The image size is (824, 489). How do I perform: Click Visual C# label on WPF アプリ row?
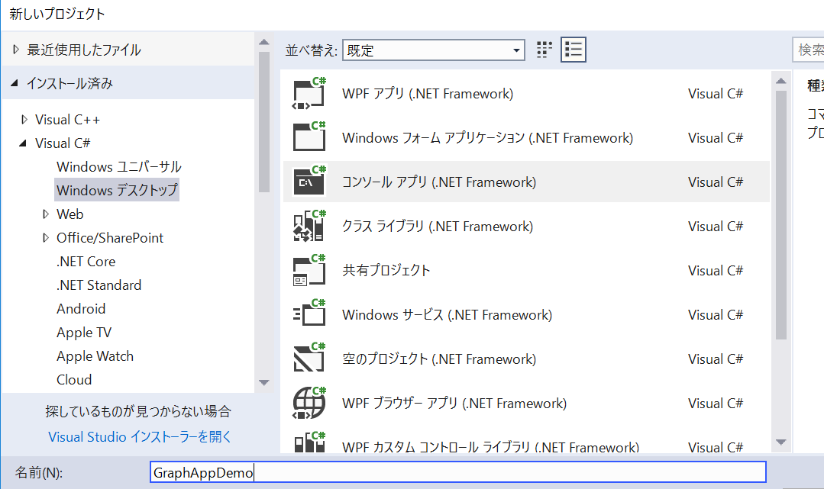click(x=716, y=94)
